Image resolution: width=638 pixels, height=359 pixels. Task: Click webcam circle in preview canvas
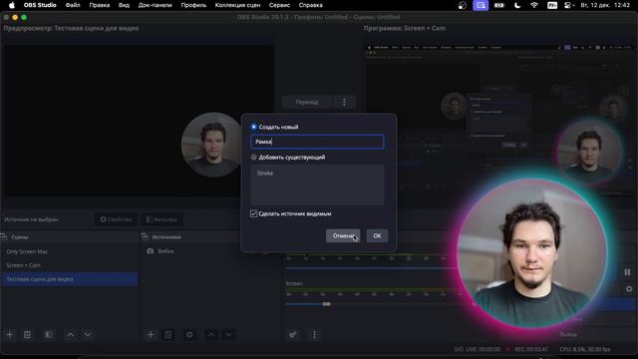tap(212, 145)
